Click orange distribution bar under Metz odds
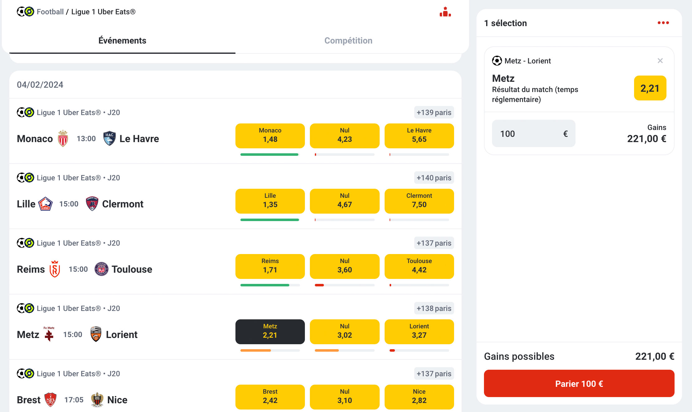Image resolution: width=692 pixels, height=412 pixels. pos(256,350)
